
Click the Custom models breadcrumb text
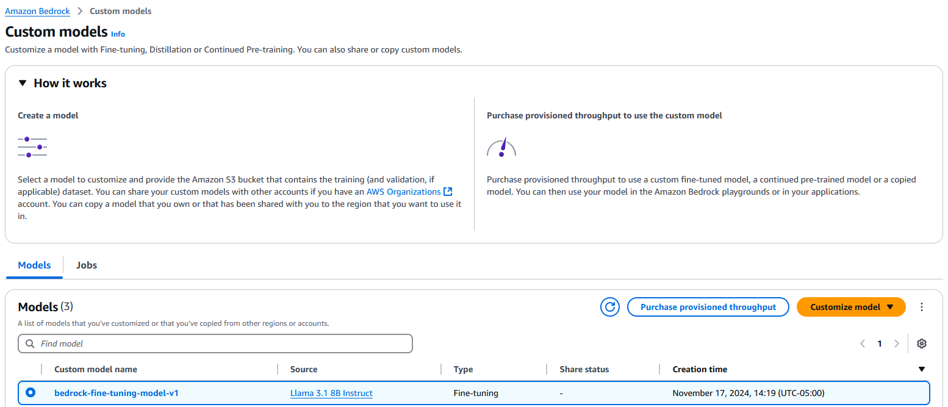[x=121, y=11]
